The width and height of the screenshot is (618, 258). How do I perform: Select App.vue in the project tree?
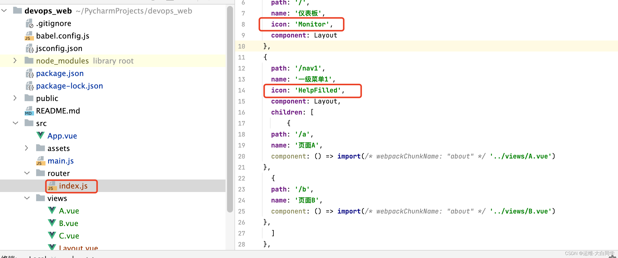click(x=62, y=136)
